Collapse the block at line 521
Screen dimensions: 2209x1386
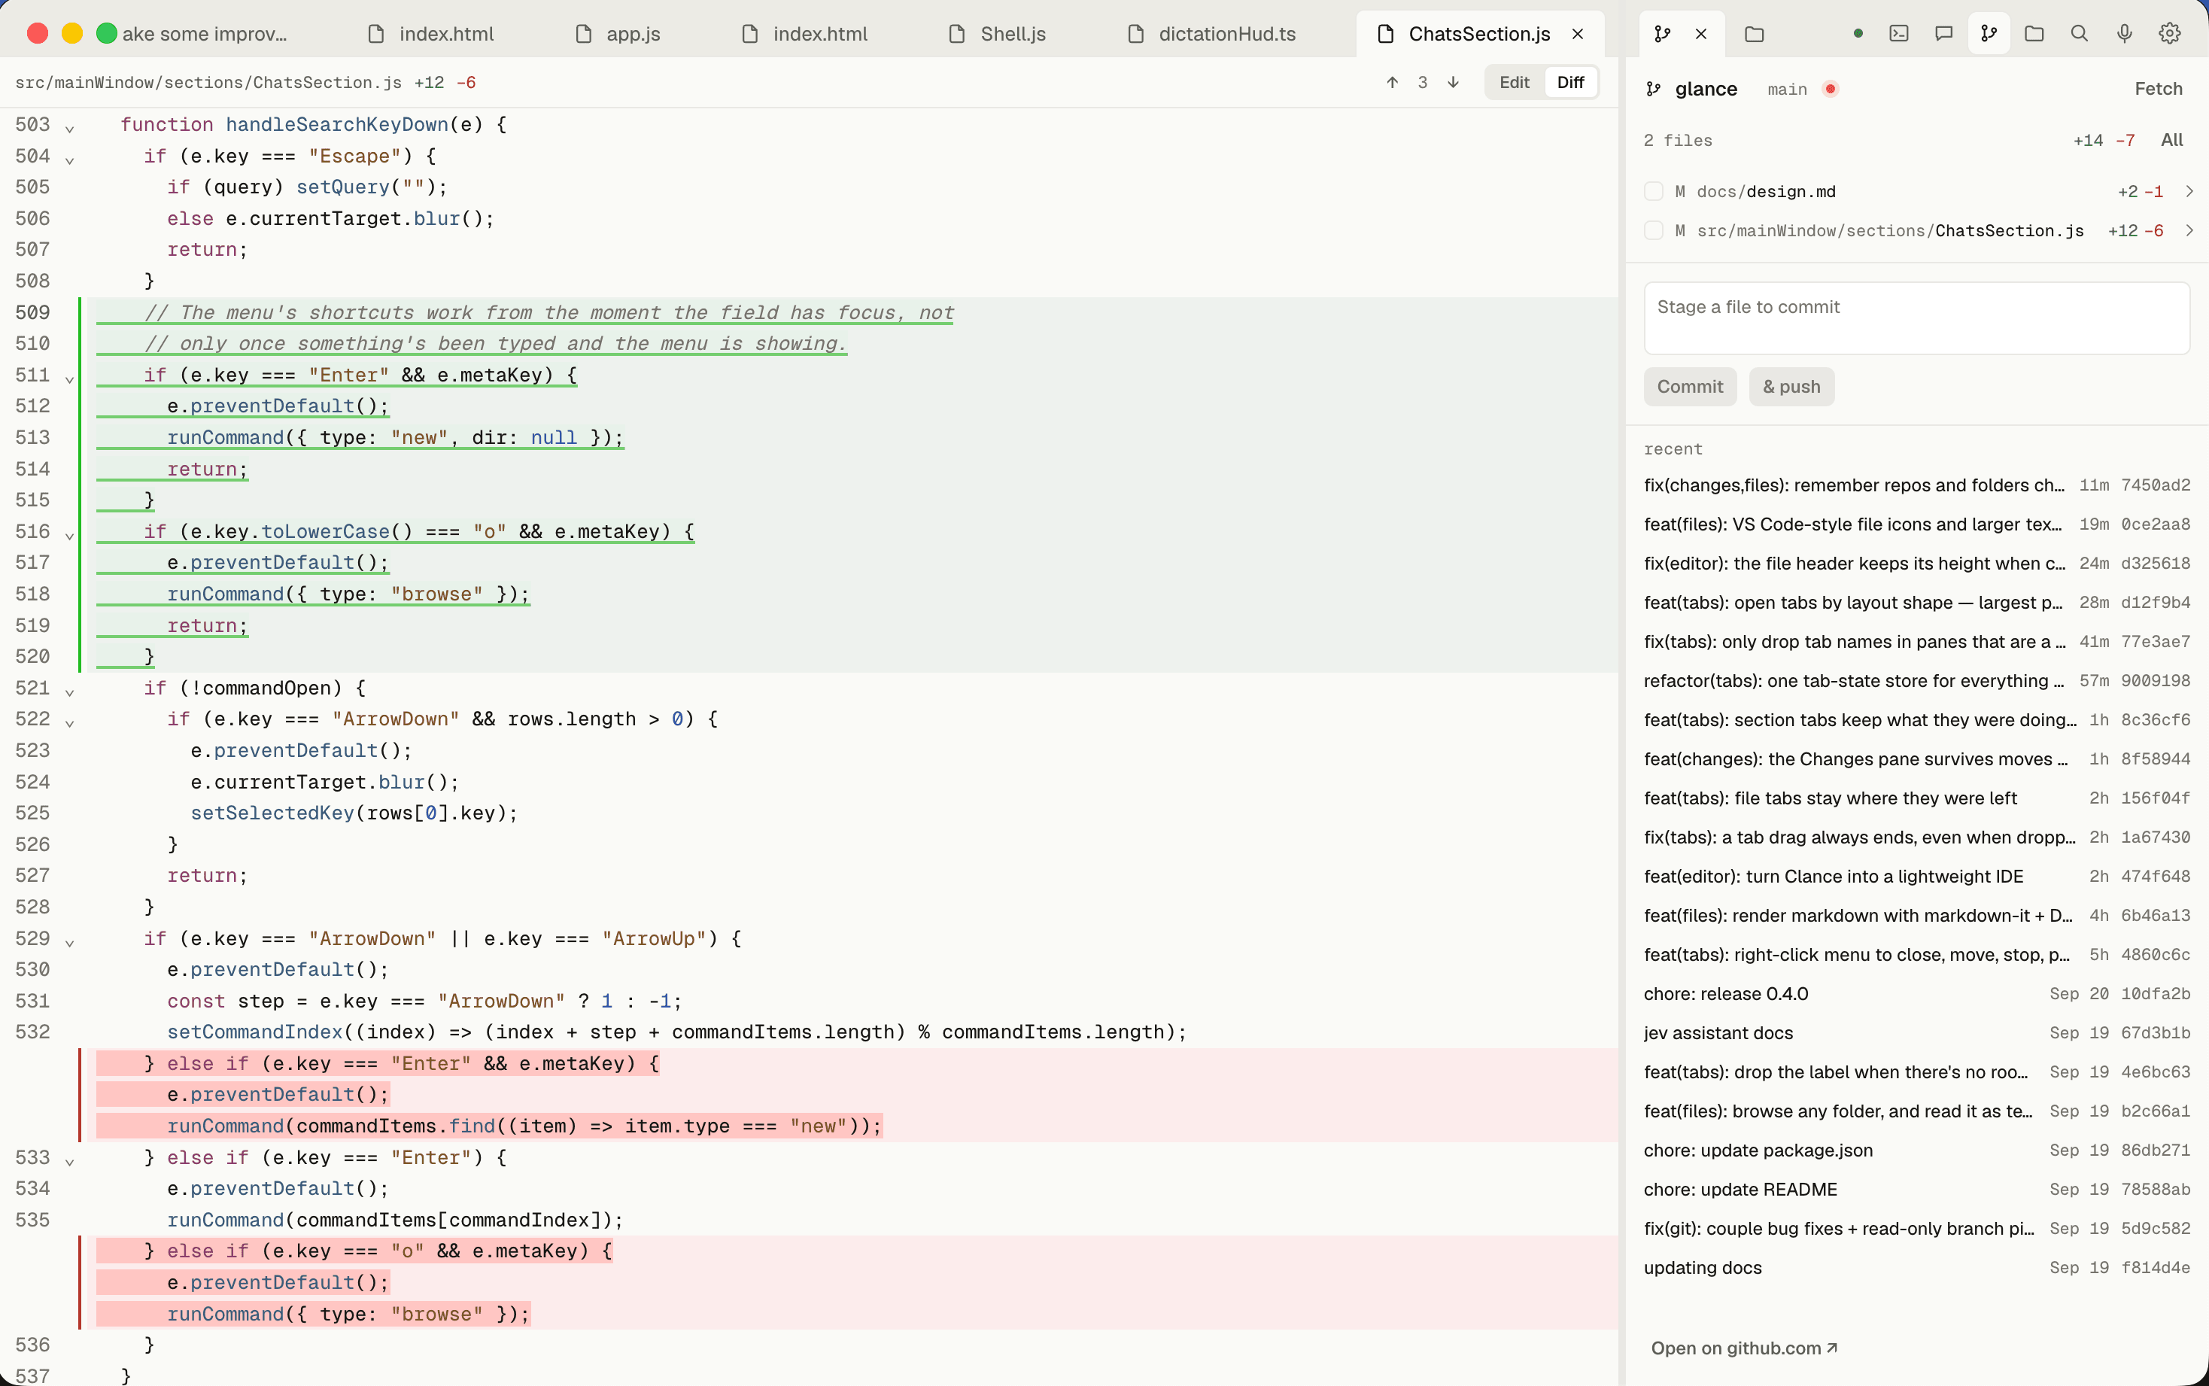tap(70, 692)
